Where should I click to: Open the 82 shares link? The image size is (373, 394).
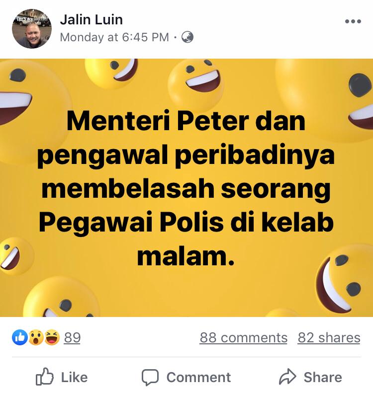(x=329, y=337)
